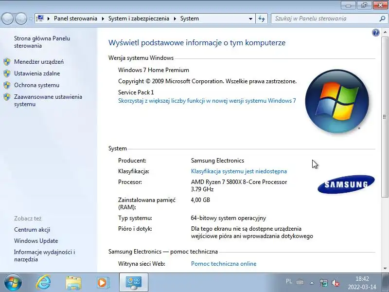The image size is (389, 292).
Task: Click the Samsung logo
Action: pyautogui.click(x=346, y=184)
